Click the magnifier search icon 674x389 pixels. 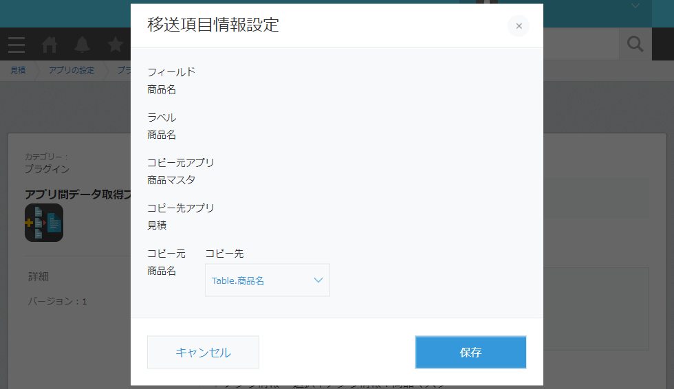pyautogui.click(x=635, y=44)
